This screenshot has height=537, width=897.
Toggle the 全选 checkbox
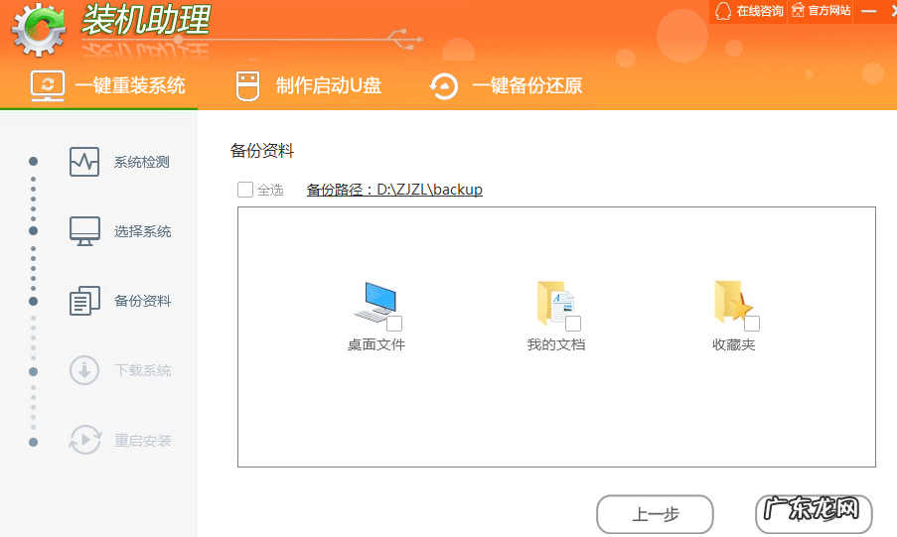[245, 190]
